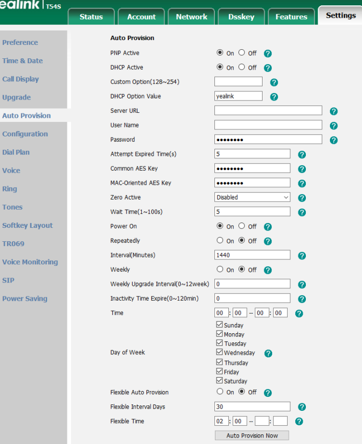Enable Repeatedly by selecting On
This screenshot has width=362, height=444.
click(x=220, y=240)
